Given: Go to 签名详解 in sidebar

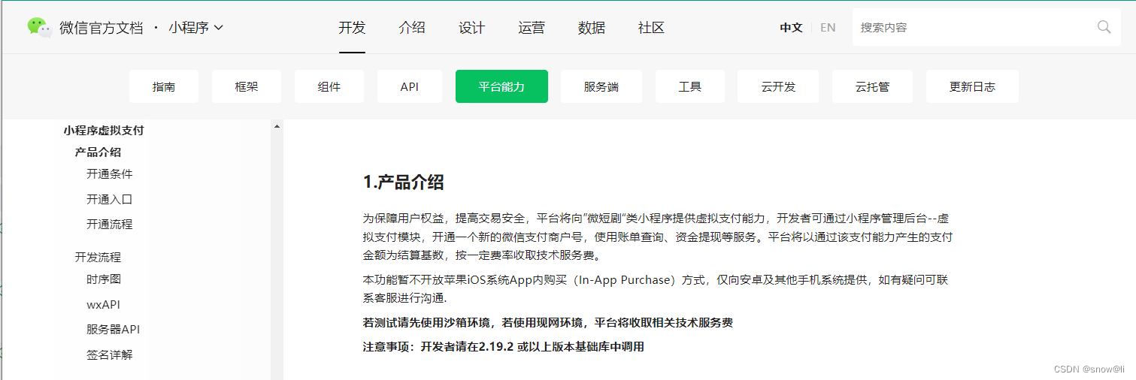Looking at the screenshot, I should pos(110,354).
